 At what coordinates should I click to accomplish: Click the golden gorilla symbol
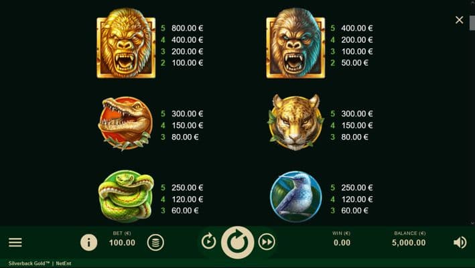click(x=126, y=43)
